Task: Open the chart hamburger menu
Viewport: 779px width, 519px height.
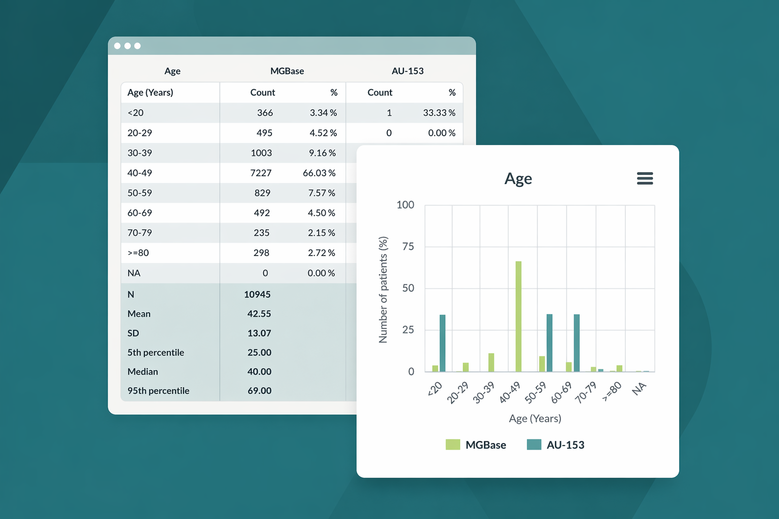Action: [645, 178]
